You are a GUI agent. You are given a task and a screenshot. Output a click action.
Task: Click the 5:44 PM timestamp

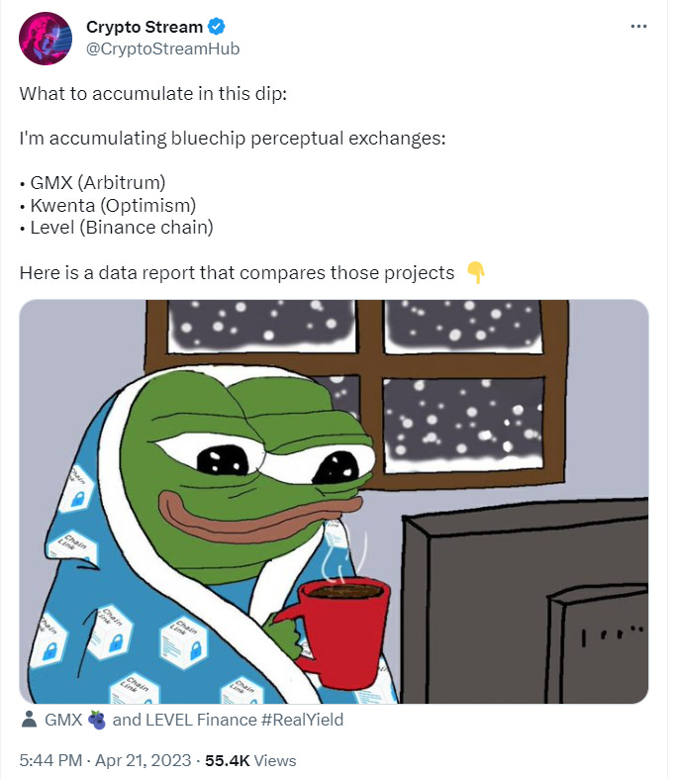point(50,760)
